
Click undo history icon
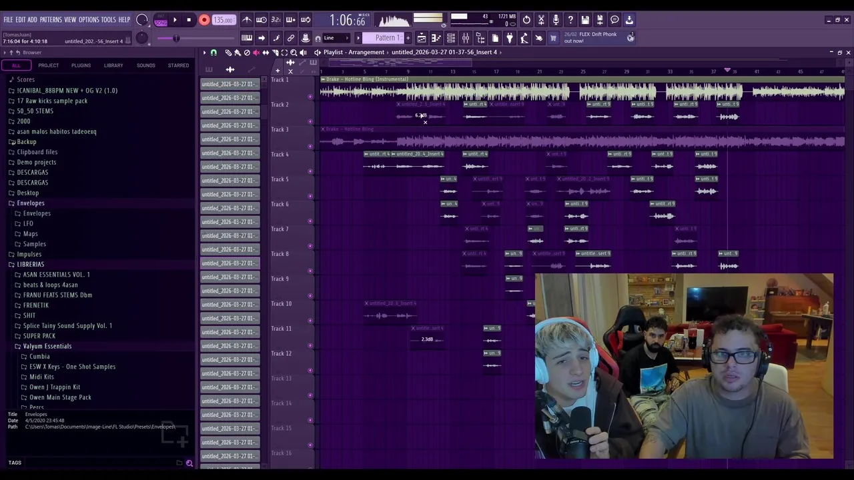click(526, 20)
